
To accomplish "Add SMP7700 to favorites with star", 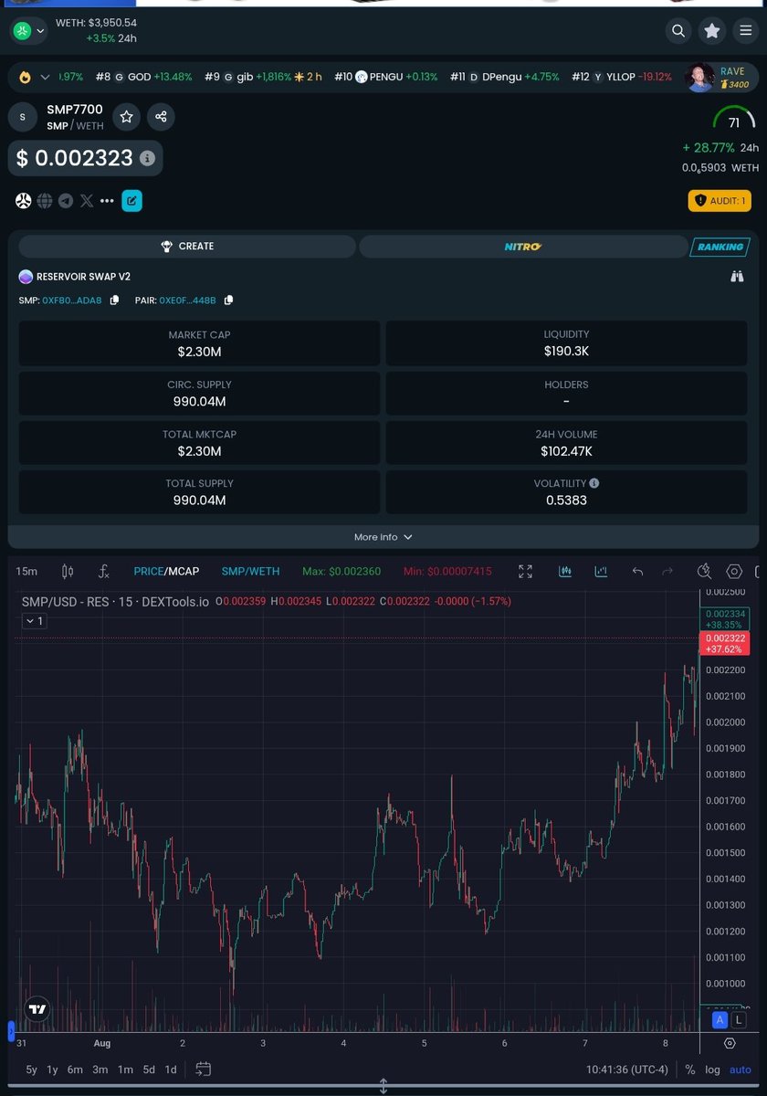I will (x=127, y=117).
